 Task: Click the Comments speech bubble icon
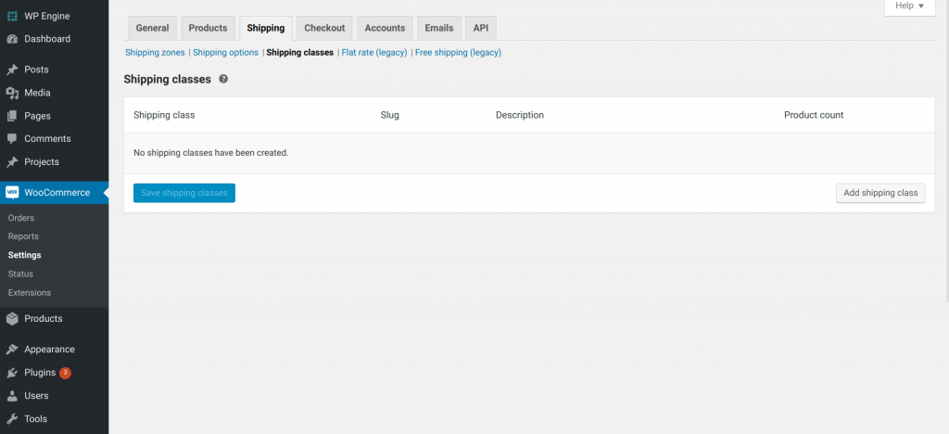click(12, 139)
